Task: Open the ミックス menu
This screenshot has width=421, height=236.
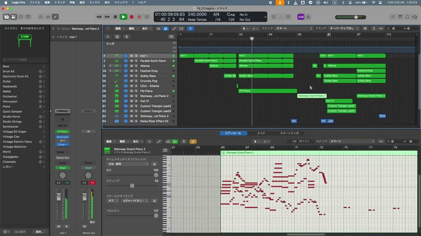Action: click(95, 2)
